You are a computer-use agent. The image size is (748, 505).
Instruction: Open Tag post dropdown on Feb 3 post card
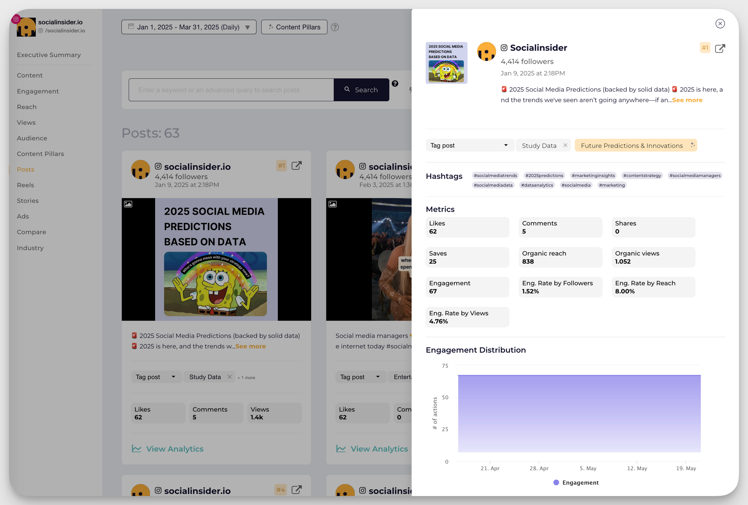(361, 377)
